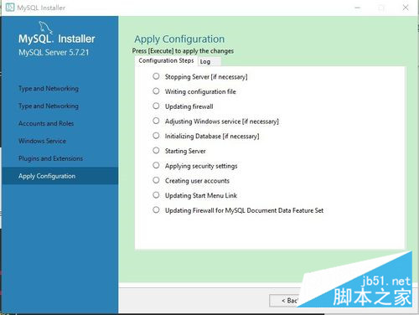Select the Starting Server step indicator

[x=156, y=151]
